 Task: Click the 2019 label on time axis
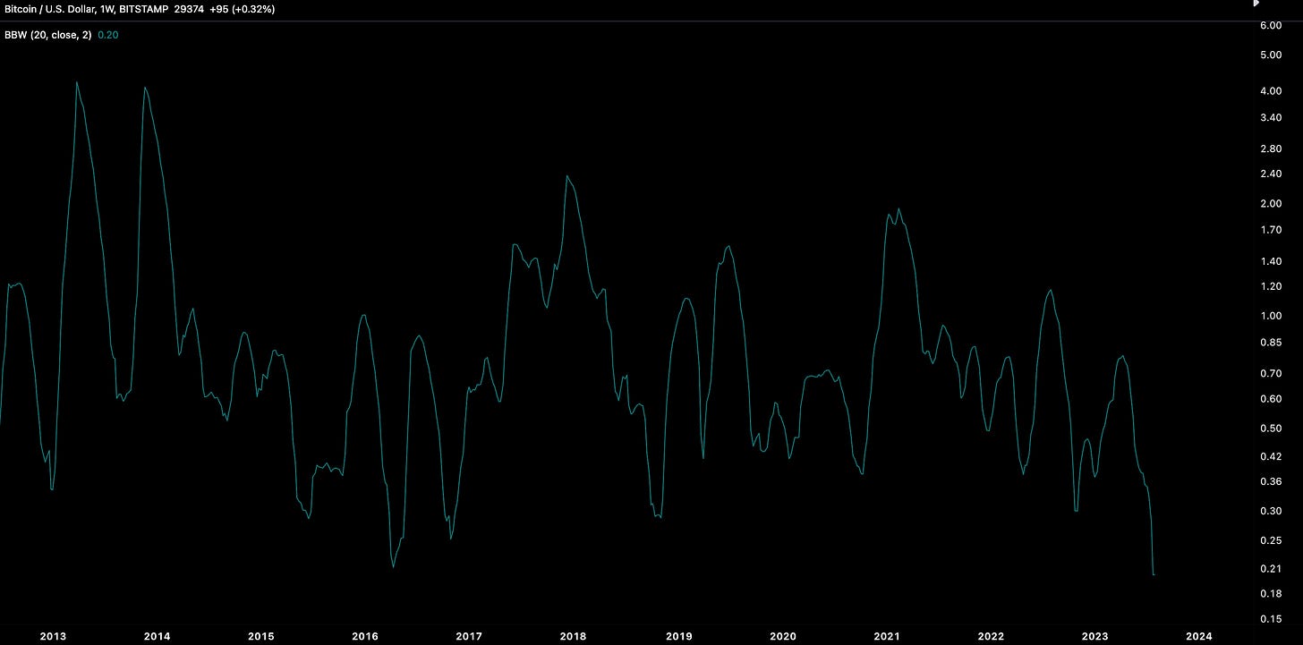point(678,636)
